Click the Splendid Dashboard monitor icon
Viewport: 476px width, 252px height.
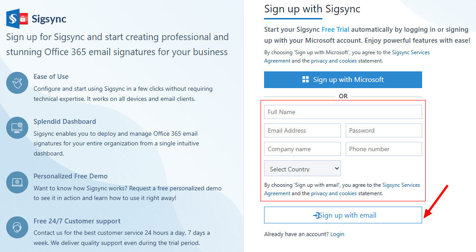pos(17,128)
